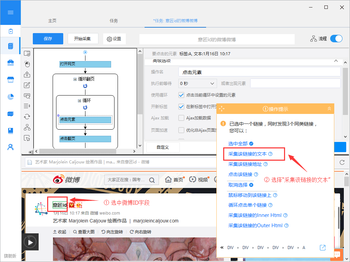The image size is (350, 262).
Task: Open the briefcase toolbox sidebar icon
Action: point(11,63)
